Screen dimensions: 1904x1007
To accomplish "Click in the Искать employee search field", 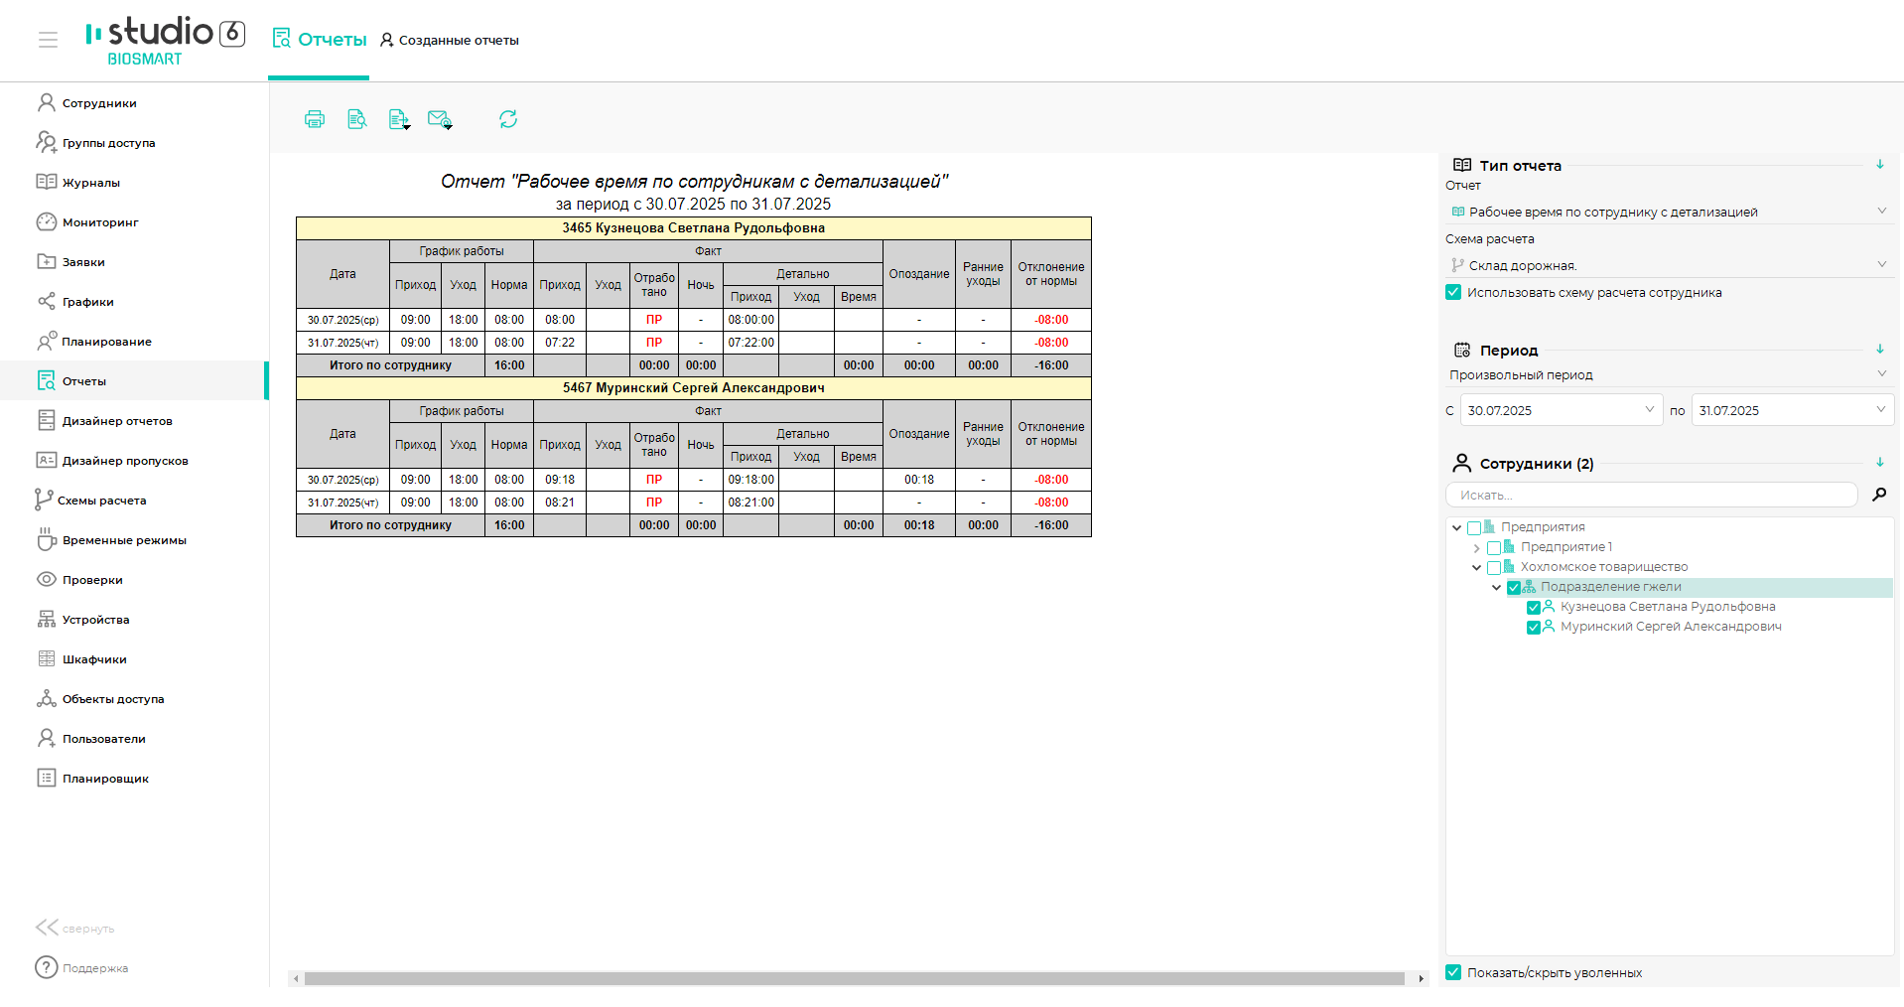I will 1652,495.
